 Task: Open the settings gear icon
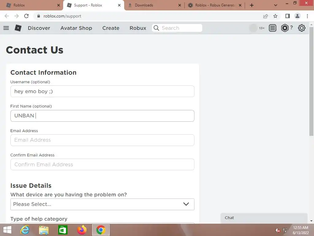click(x=302, y=28)
